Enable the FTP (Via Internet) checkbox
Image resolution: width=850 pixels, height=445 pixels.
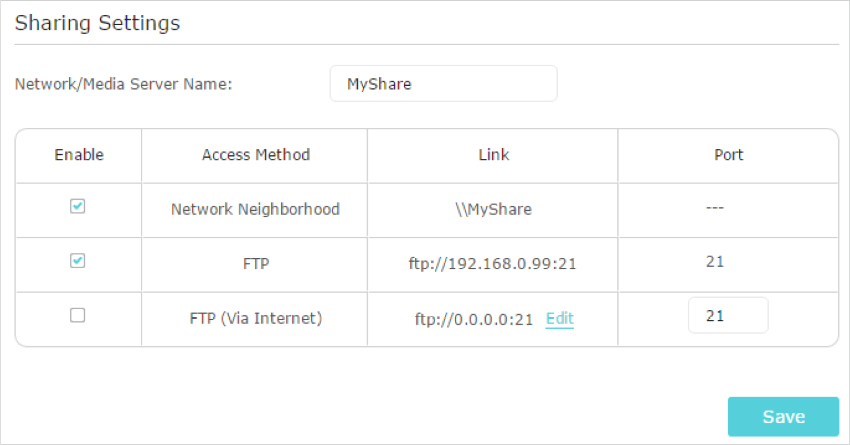[78, 315]
